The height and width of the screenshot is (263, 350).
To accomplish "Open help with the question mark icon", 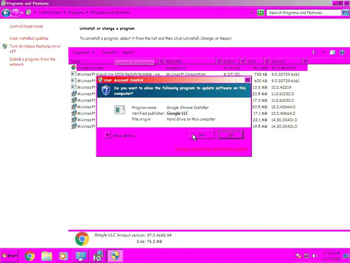I will [342, 52].
